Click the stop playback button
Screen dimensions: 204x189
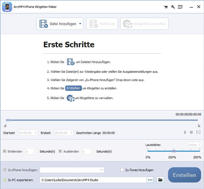point(191,132)
